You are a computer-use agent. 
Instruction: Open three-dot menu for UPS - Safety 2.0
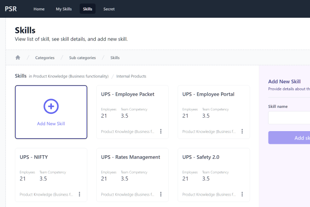point(242,194)
